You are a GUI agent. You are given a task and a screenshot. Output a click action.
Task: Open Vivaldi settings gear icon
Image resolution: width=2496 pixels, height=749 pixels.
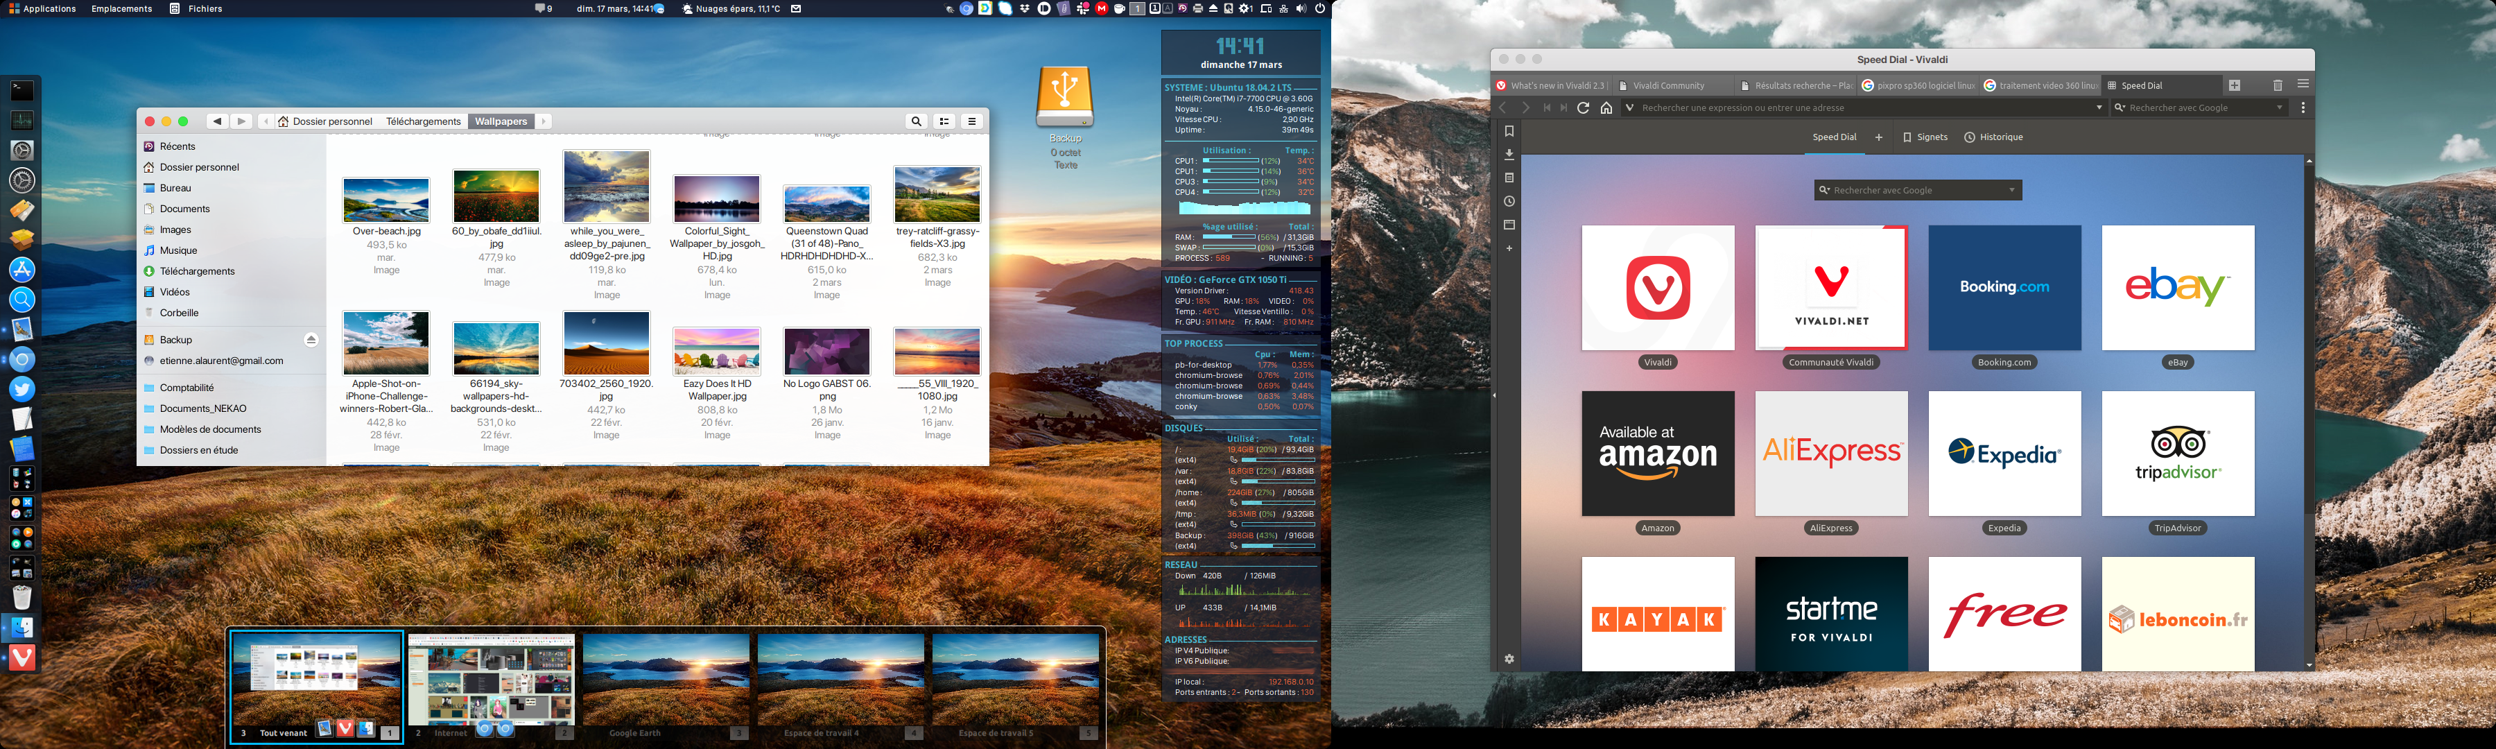[x=1509, y=659]
